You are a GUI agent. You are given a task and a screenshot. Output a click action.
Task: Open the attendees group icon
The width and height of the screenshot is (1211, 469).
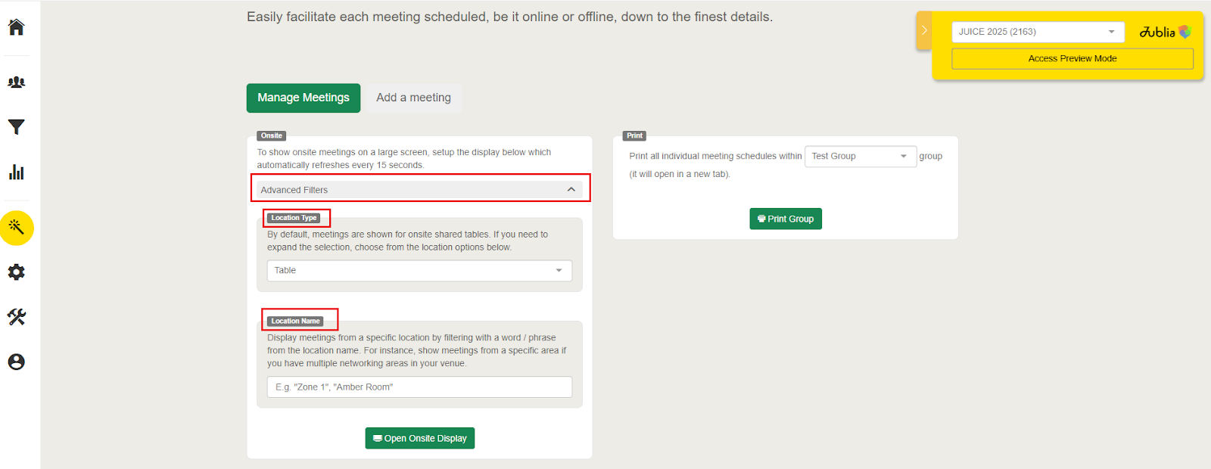click(x=17, y=82)
